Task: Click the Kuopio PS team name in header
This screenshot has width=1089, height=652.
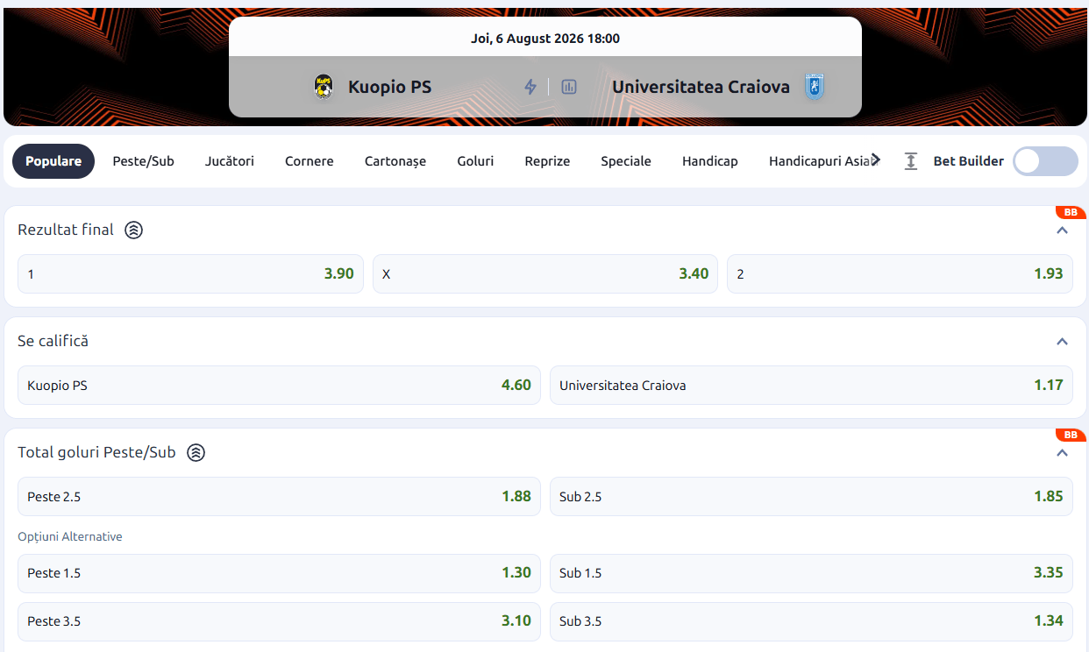Action: pyautogui.click(x=389, y=87)
